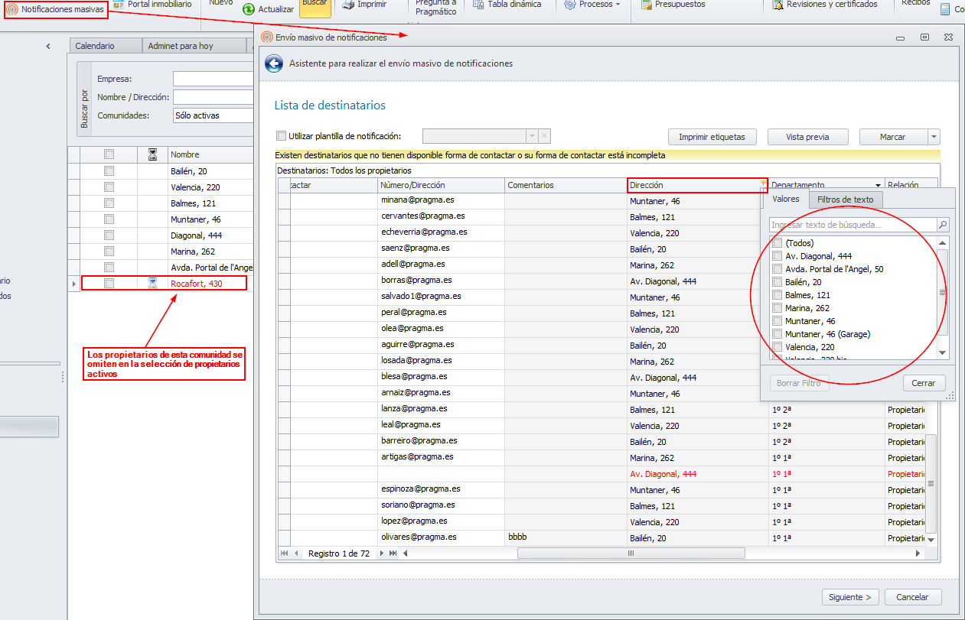
Task: Tick the Rocafort, 430 community checkbox
Action: [x=109, y=283]
